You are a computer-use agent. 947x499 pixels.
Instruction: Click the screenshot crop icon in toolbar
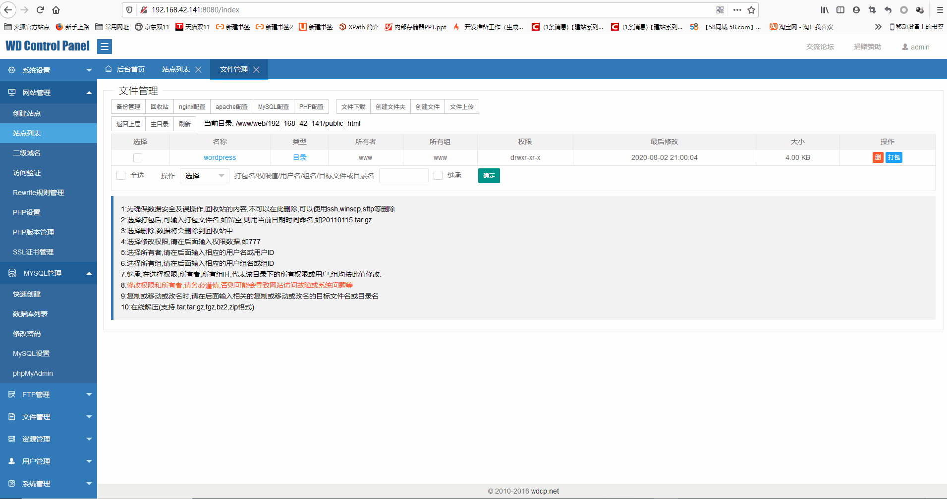[x=872, y=10]
